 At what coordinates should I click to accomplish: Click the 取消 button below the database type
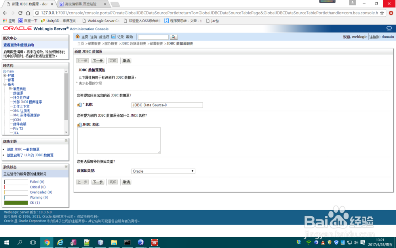point(126,182)
